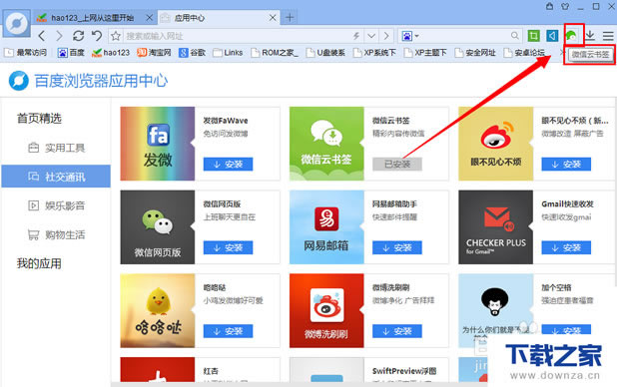Viewport: 617px width, 387px height.
Task: Install the 网易邮箱助手 app
Action: (x=397, y=247)
